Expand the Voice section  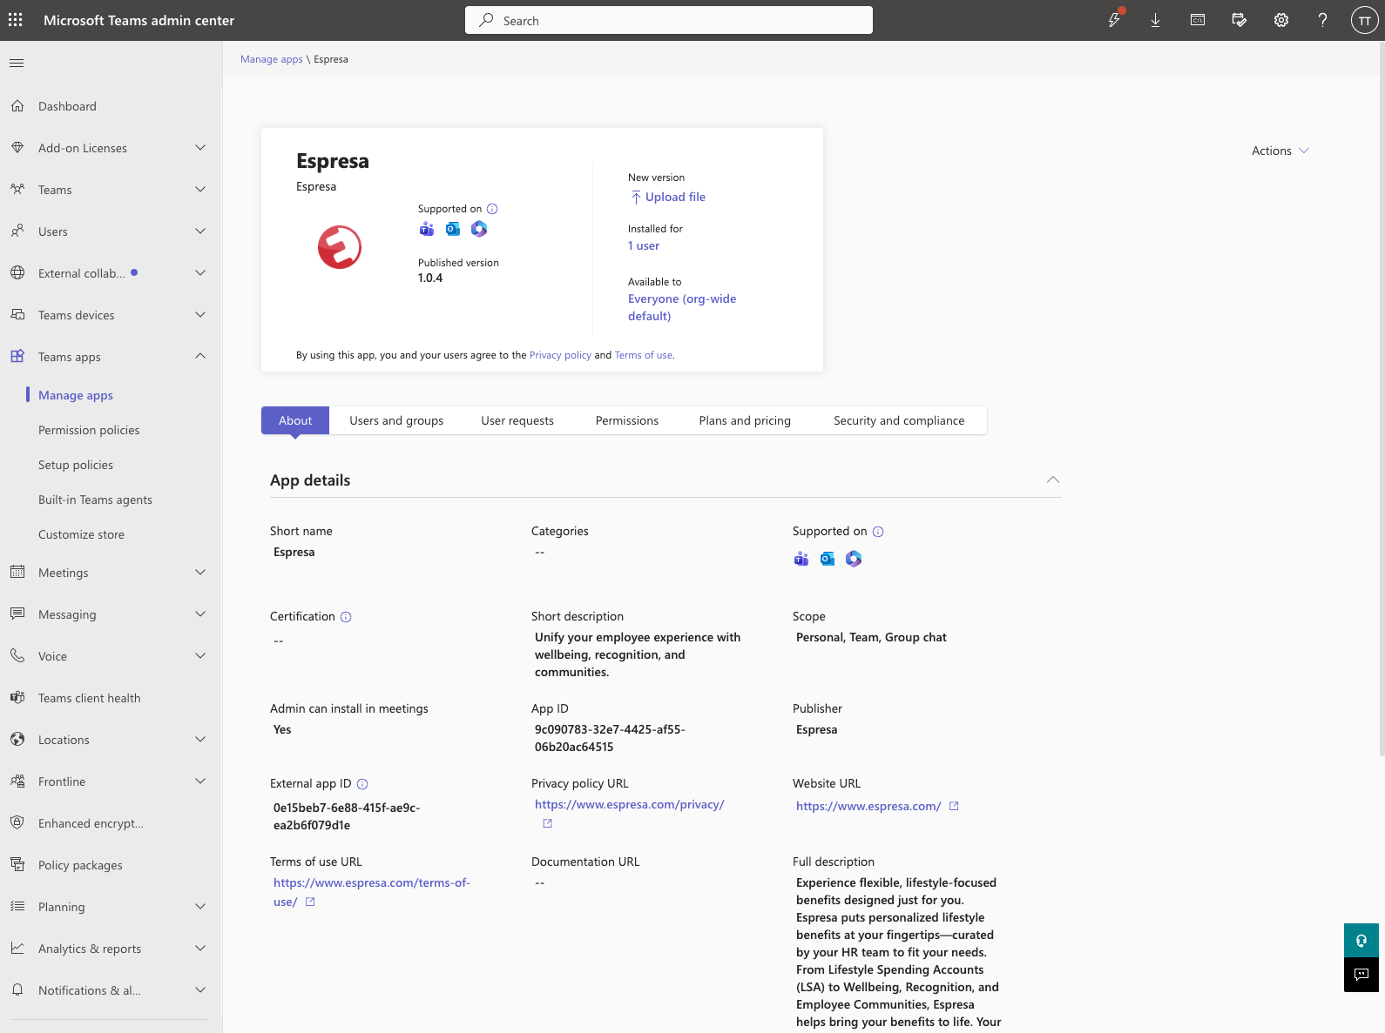[x=200, y=656]
